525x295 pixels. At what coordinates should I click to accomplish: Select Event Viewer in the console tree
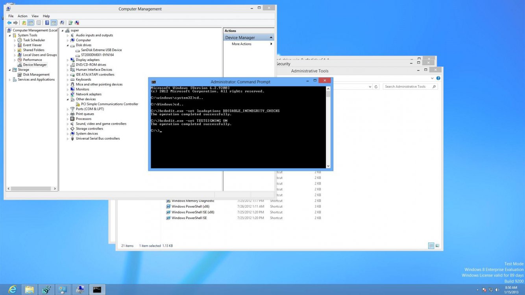(32, 45)
